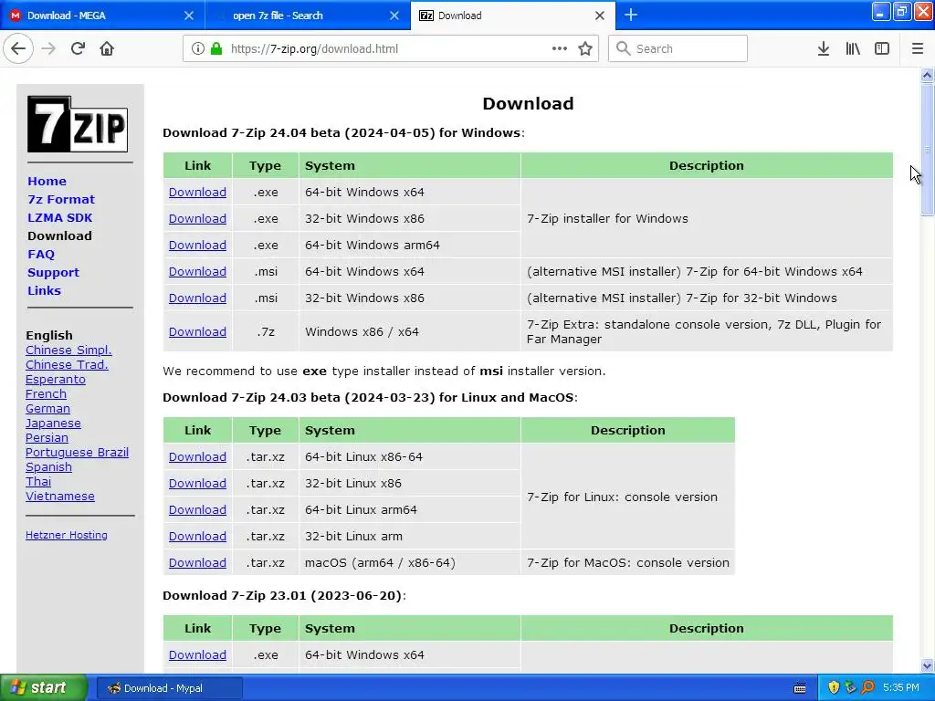
Task: Download 24.04 .exe for 64-bit Windows x64
Action: pyautogui.click(x=197, y=193)
